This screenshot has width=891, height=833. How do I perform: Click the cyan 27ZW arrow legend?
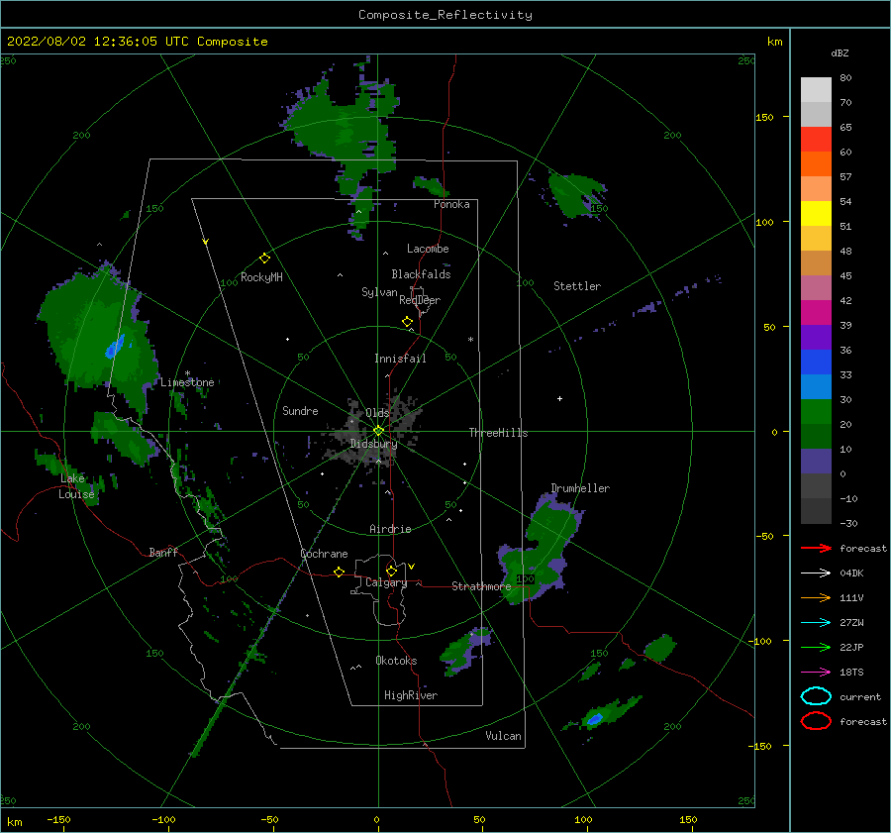click(x=816, y=623)
